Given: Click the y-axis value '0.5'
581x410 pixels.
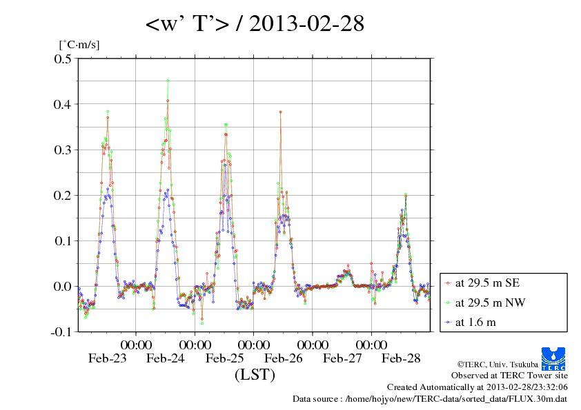Looking at the screenshot, I should pos(63,59).
